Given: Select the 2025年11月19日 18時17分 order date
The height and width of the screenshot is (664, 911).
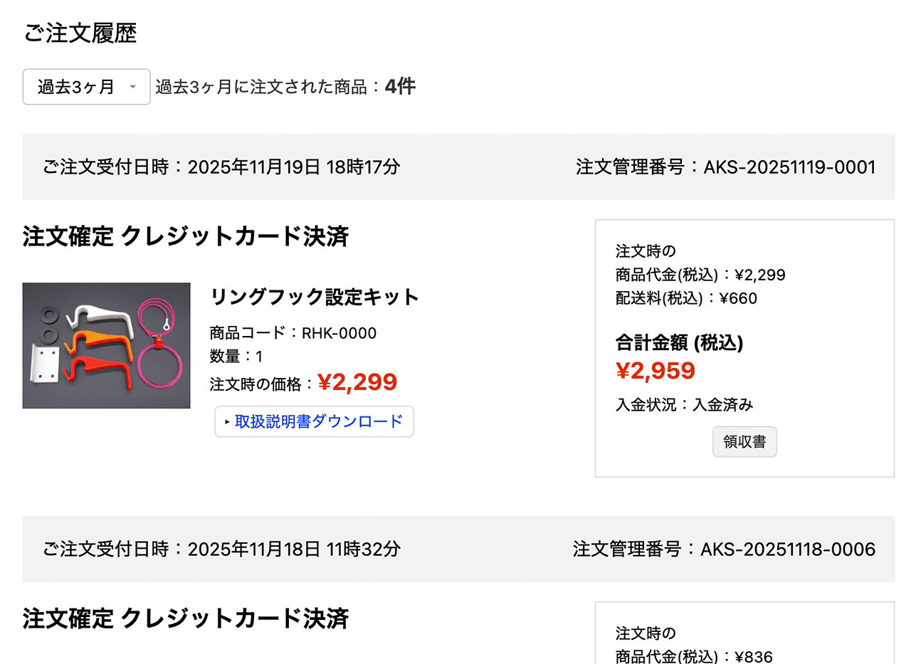Looking at the screenshot, I should pos(294,167).
